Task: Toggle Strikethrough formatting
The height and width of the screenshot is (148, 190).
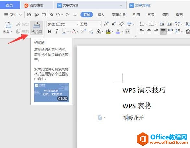Action: point(74,32)
